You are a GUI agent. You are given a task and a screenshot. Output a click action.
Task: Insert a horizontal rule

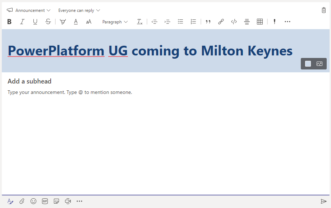(247, 22)
